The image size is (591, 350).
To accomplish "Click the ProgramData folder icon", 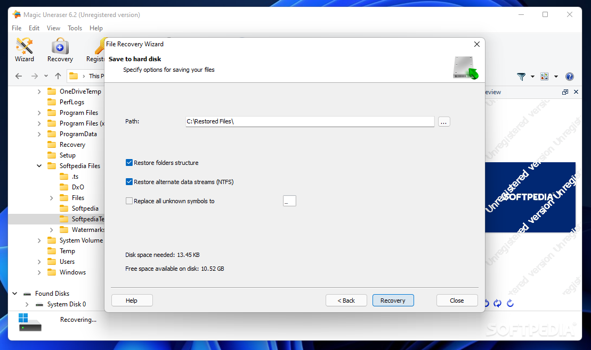I will point(52,134).
